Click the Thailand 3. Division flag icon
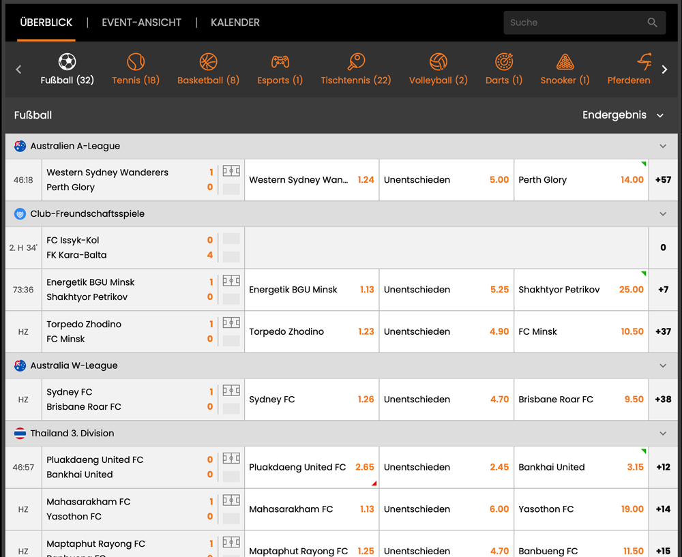Screen dimensions: 682x557 20,434
